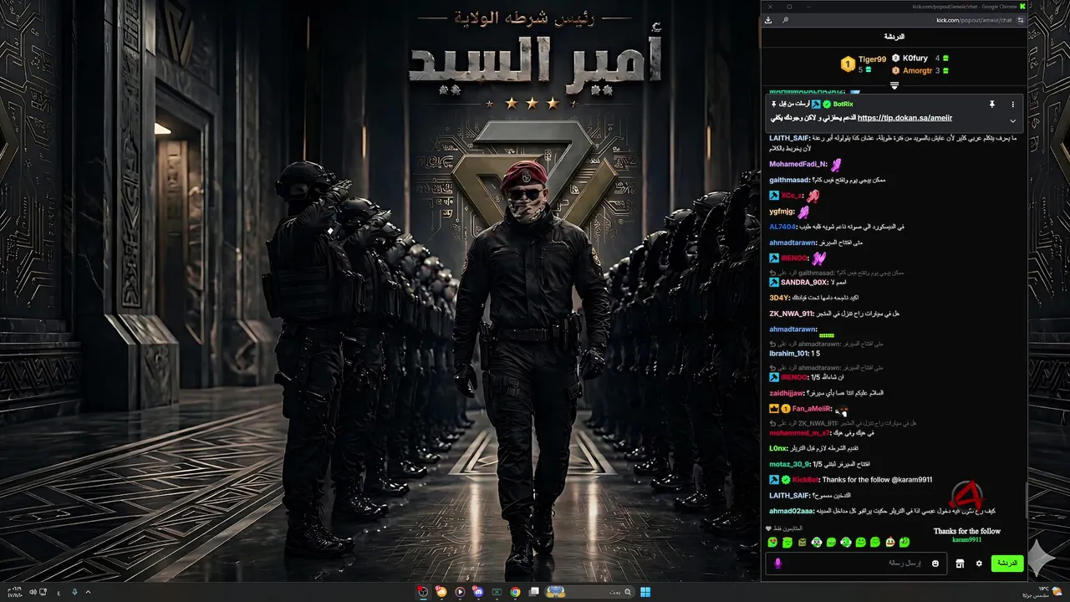Click the pink emote in MohamedFadi_N's message
The height and width of the screenshot is (602, 1070).
(836, 165)
